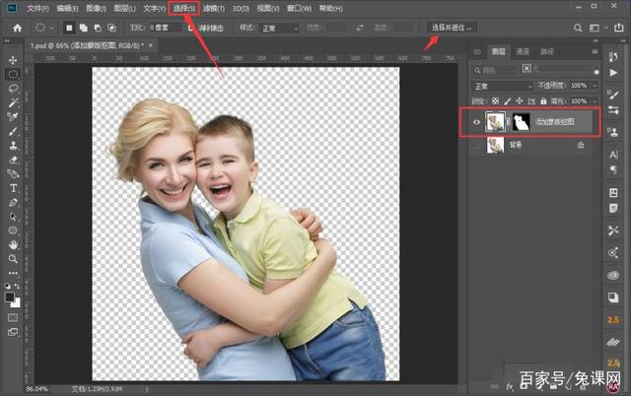Toggle the layer filter on/off switch
The width and height of the screenshot is (631, 396).
pyautogui.click(x=596, y=72)
